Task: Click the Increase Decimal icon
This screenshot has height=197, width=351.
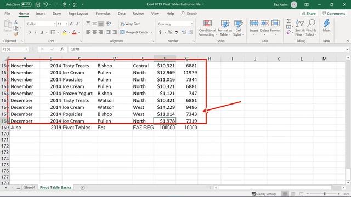Action: click(184, 32)
